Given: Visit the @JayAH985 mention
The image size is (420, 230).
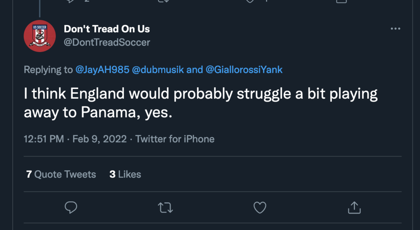Looking at the screenshot, I should point(102,70).
